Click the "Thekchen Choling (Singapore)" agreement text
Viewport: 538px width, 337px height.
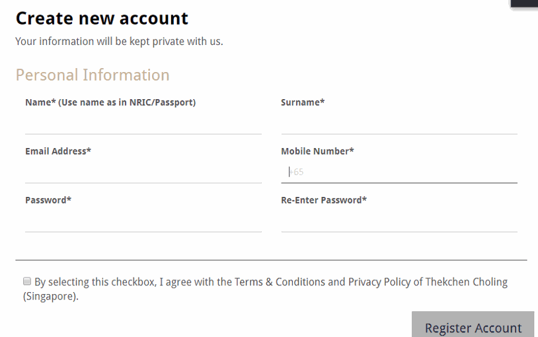coord(467,282)
